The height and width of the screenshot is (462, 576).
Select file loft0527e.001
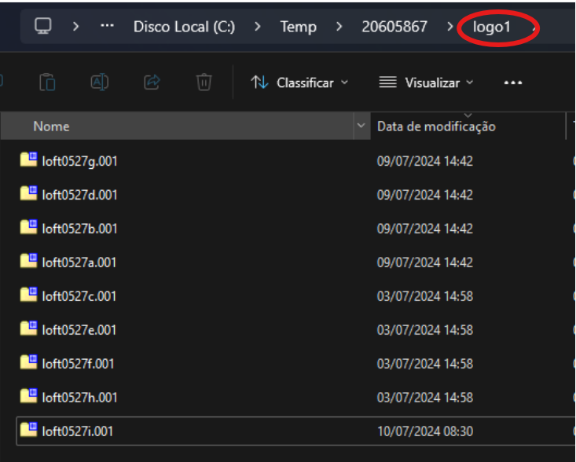[79, 330]
